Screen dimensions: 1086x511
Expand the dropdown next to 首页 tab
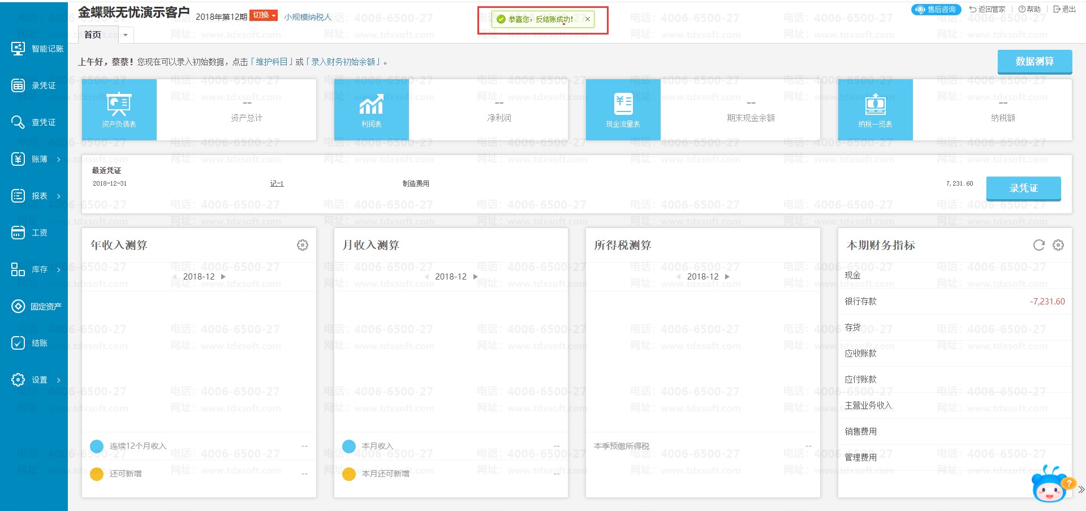pyautogui.click(x=126, y=35)
